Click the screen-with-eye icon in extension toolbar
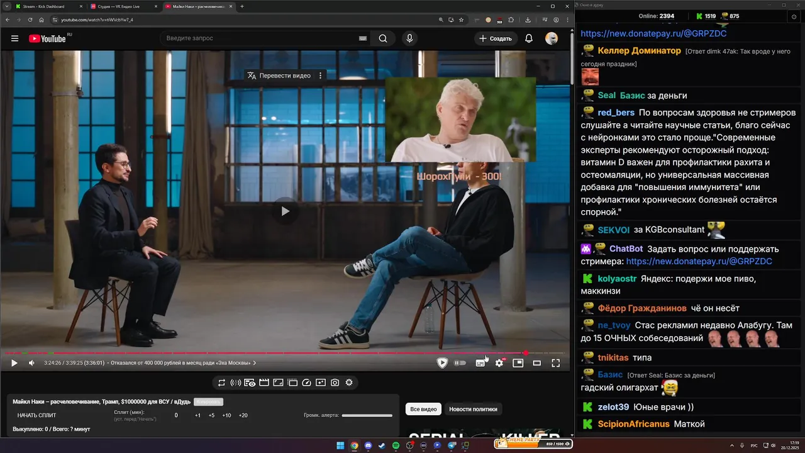This screenshot has width=805, height=453. pyautogui.click(x=250, y=383)
